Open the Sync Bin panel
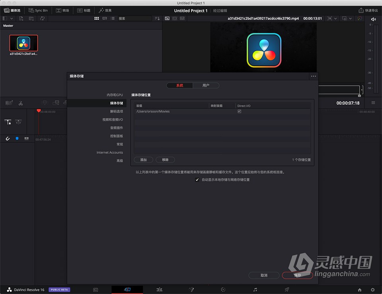Image resolution: width=382 pixels, height=294 pixels. pos(38,10)
